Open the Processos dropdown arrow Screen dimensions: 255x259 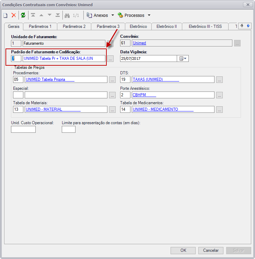(149, 15)
